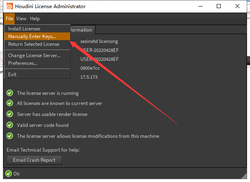Click green check beside Valid server code
The height and width of the screenshot is (182, 250).
(10, 125)
